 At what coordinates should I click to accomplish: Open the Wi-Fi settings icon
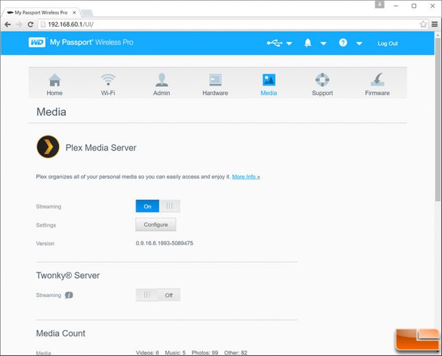pos(108,79)
